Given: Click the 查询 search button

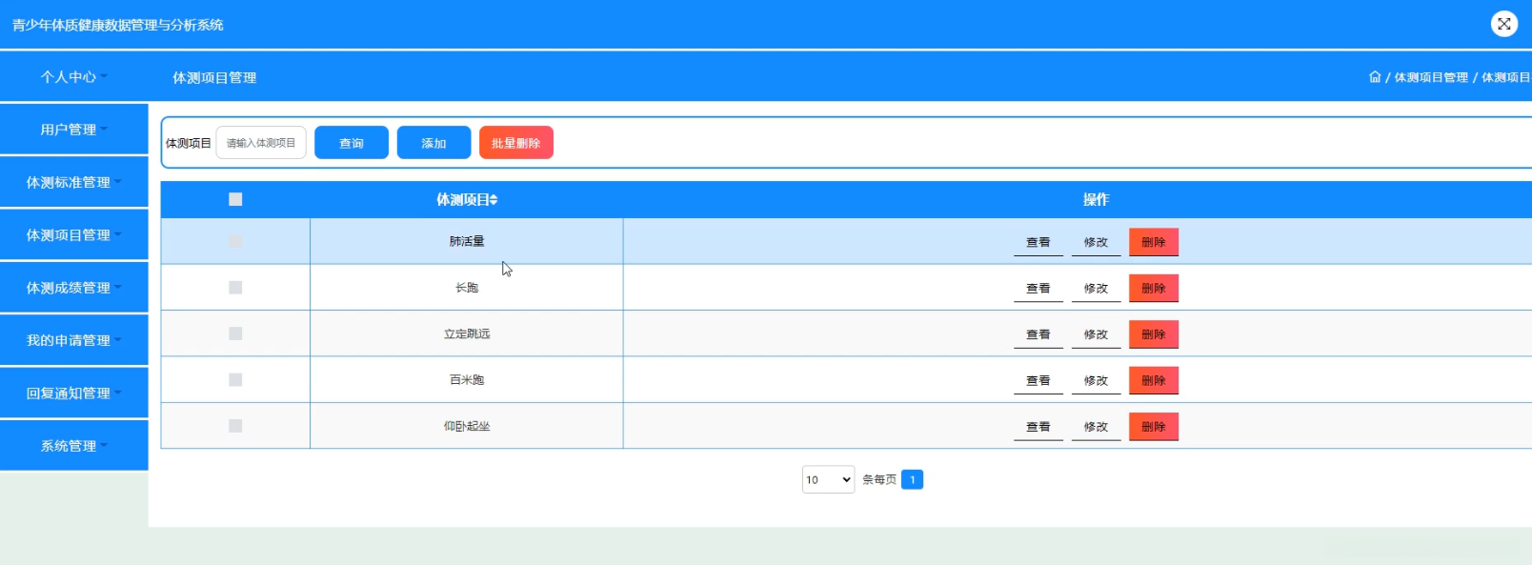Looking at the screenshot, I should (352, 143).
